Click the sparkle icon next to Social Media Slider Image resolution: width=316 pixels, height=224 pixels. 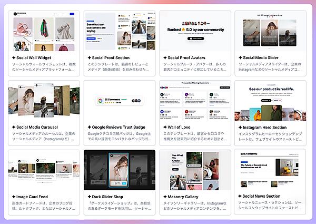tap(241, 57)
